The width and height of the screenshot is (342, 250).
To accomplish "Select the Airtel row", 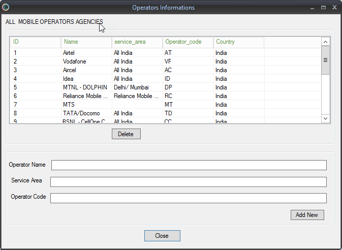I will [166, 53].
